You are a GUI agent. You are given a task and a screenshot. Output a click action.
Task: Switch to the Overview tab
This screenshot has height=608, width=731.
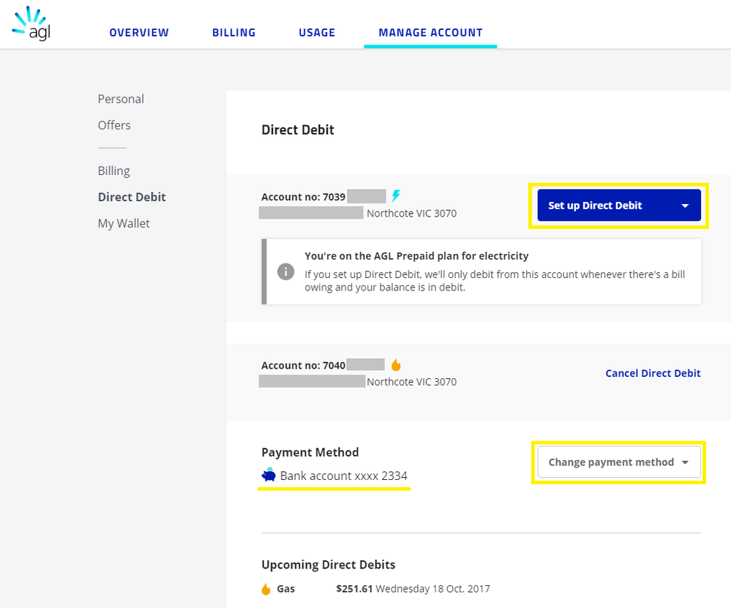(x=139, y=33)
